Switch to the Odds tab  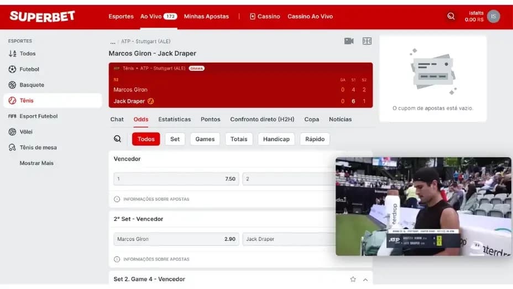pos(141,119)
